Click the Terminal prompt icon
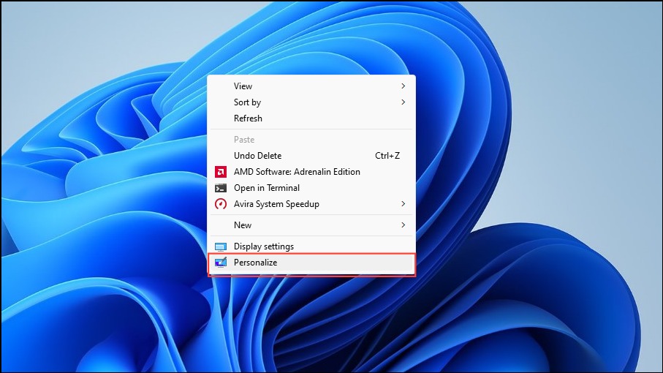This screenshot has height=373, width=663. [220, 188]
